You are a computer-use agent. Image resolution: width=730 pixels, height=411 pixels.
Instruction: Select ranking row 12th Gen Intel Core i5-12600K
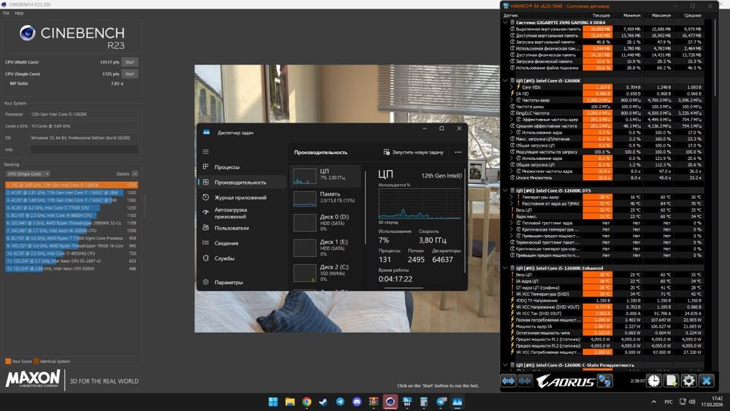point(72,185)
